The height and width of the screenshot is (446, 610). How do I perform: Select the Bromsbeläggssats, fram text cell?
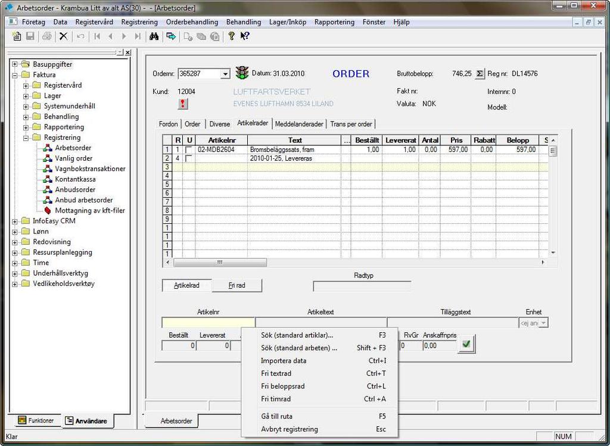294,149
